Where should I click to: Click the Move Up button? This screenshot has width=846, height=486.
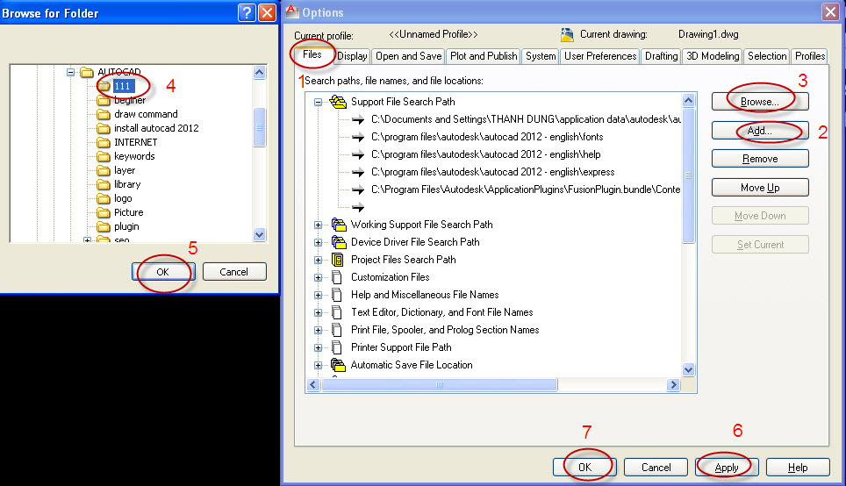[760, 188]
